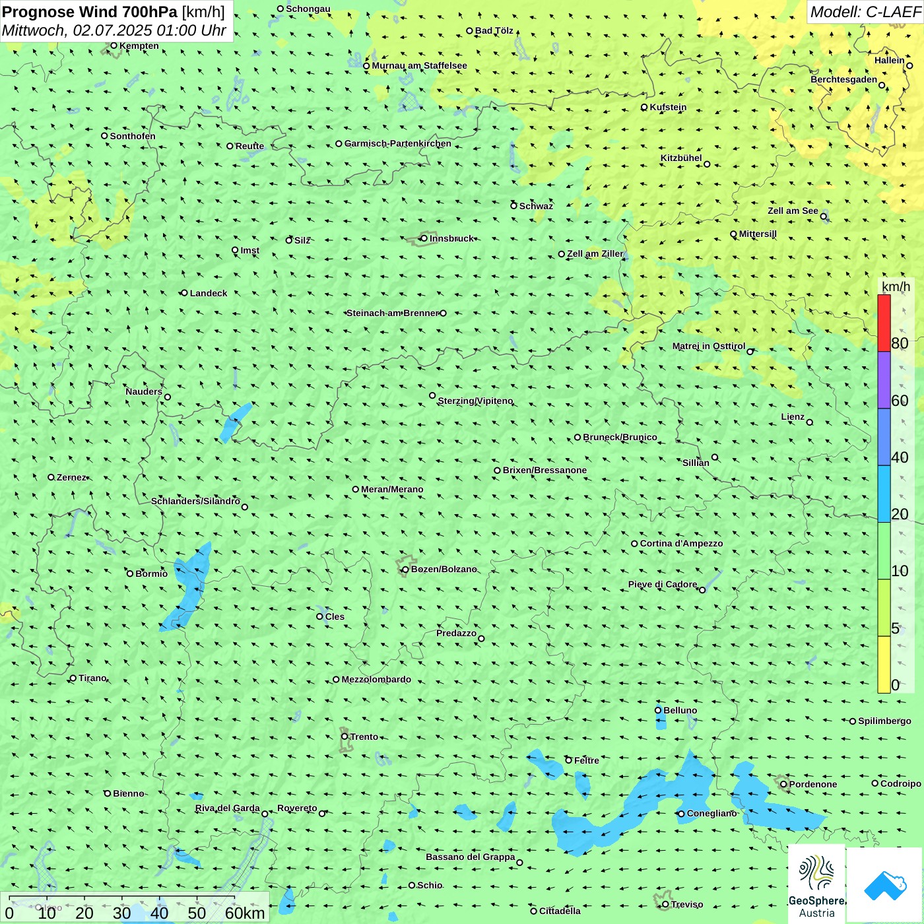Click the Codroipo label
The width and height of the screenshot is (924, 924).
click(901, 783)
